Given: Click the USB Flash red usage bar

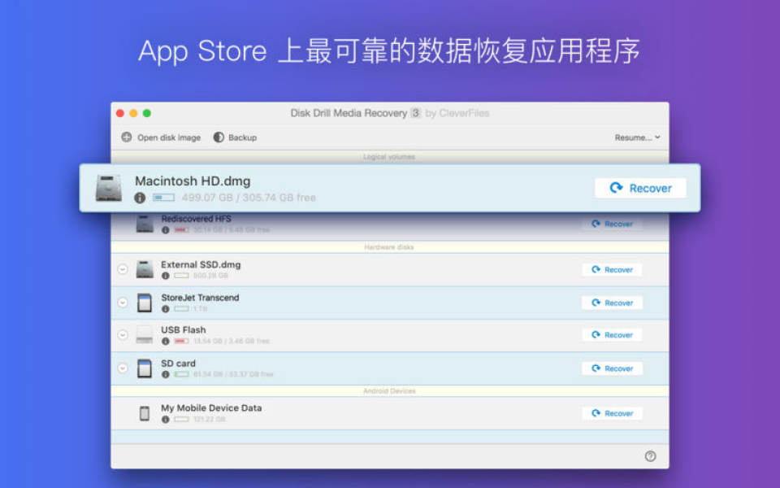Looking at the screenshot, I should point(181,341).
